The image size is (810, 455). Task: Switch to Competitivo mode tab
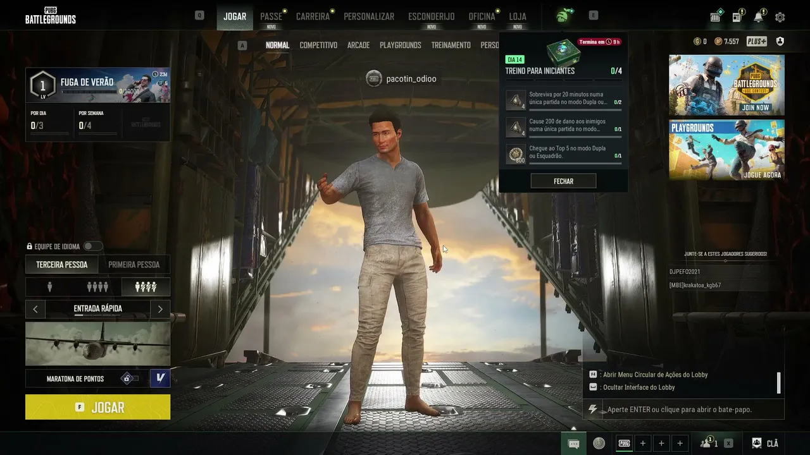pos(318,45)
